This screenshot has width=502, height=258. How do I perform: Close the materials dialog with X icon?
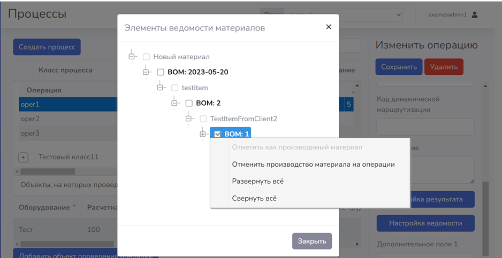329,27
